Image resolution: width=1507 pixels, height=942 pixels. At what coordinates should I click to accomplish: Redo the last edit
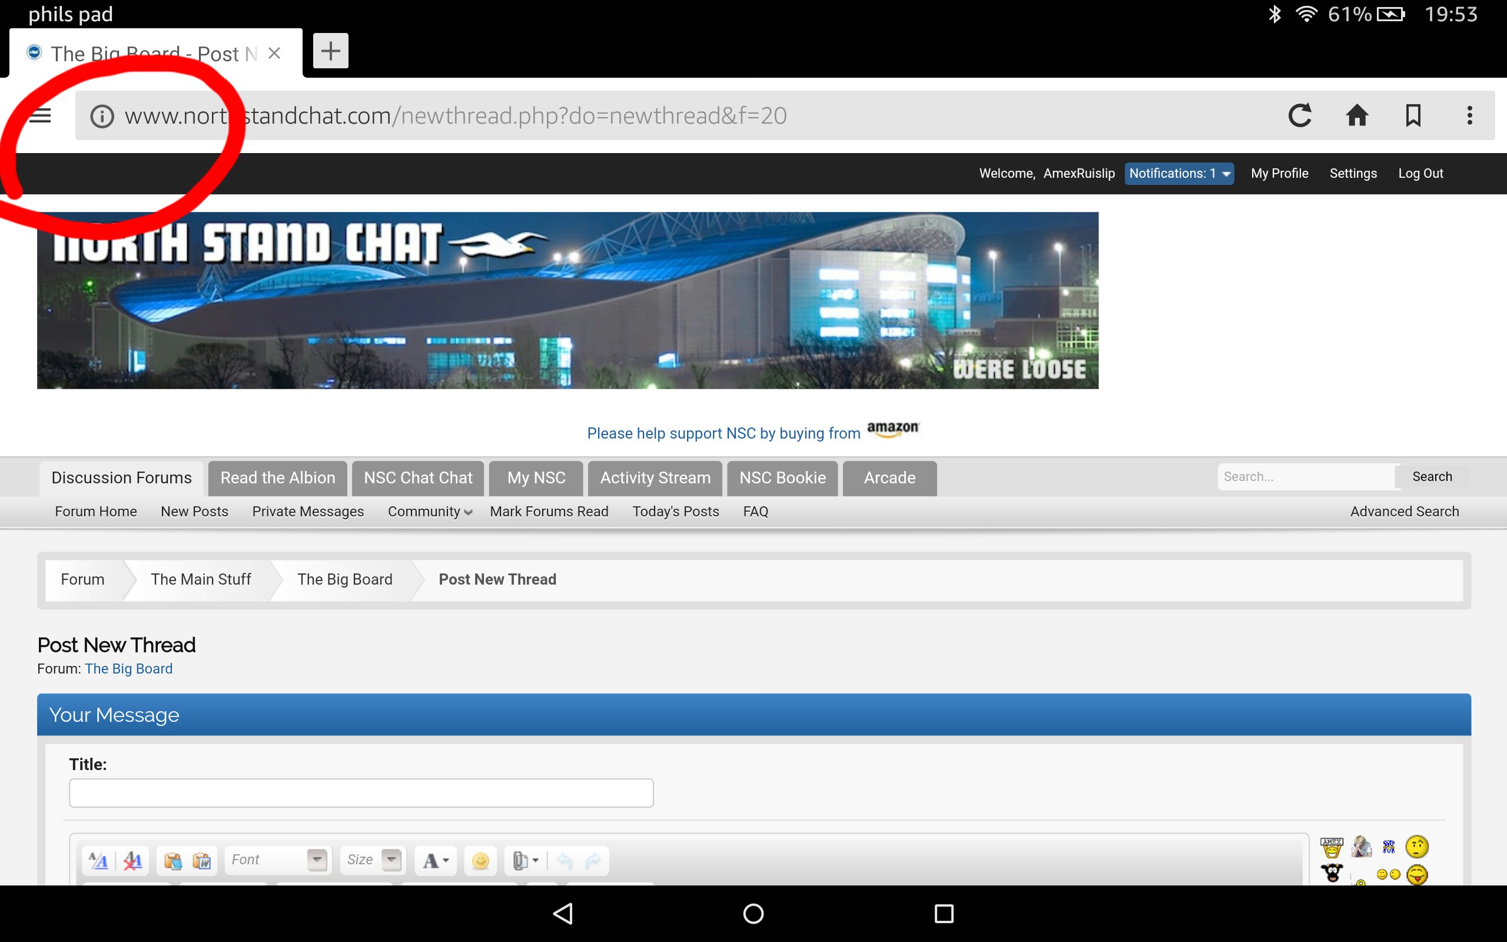(x=593, y=861)
